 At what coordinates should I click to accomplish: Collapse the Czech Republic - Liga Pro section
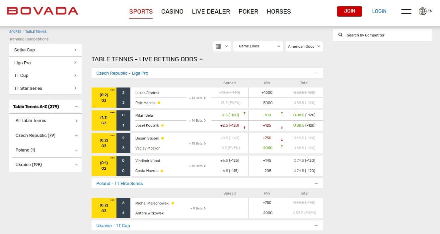pos(316,73)
